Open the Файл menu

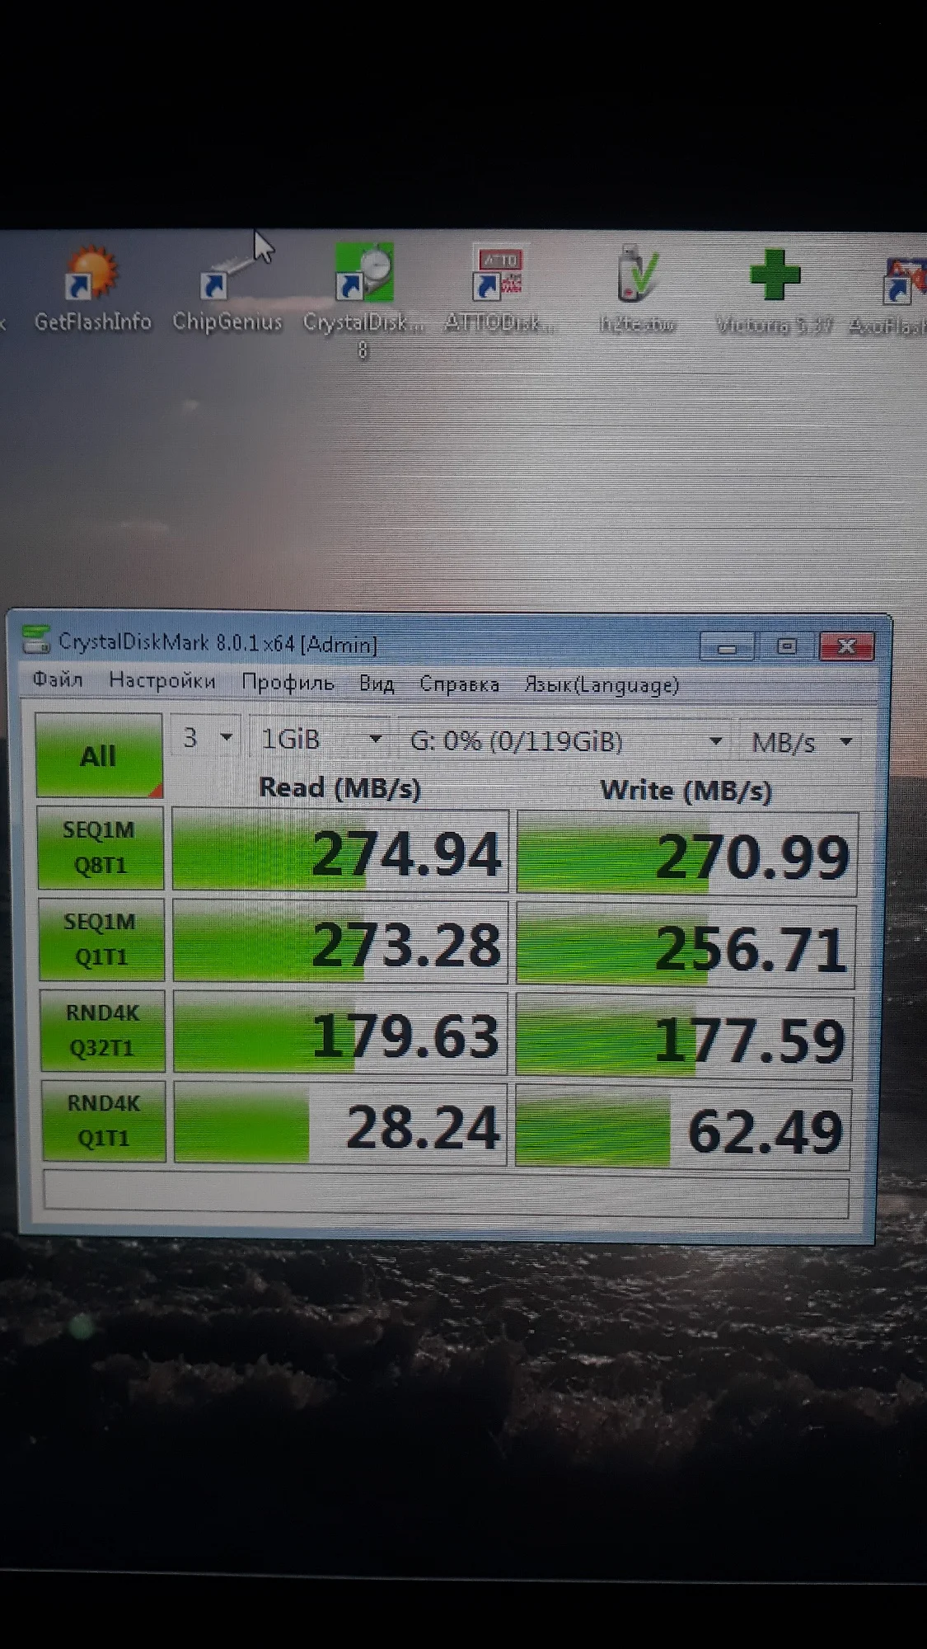click(58, 680)
